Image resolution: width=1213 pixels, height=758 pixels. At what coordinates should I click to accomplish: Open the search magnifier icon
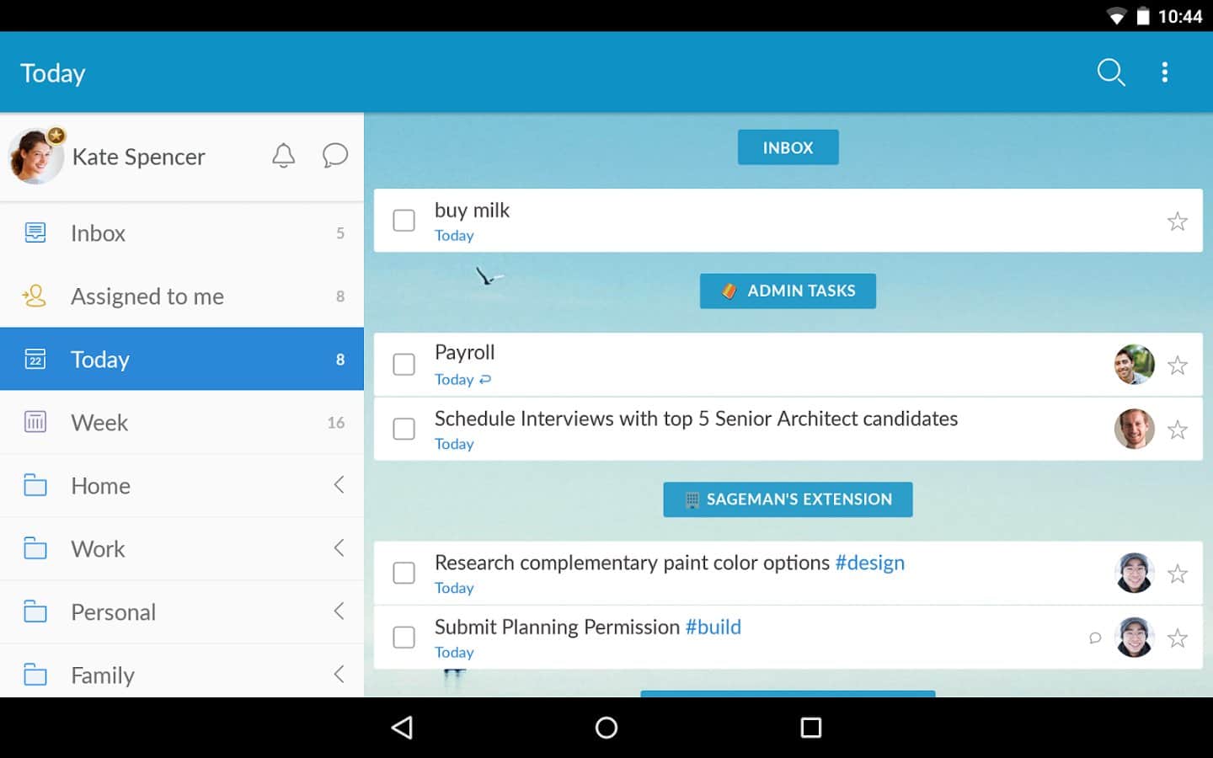1110,72
